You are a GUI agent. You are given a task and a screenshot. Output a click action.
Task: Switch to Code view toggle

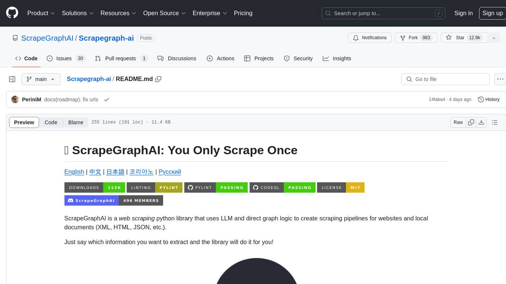51,122
